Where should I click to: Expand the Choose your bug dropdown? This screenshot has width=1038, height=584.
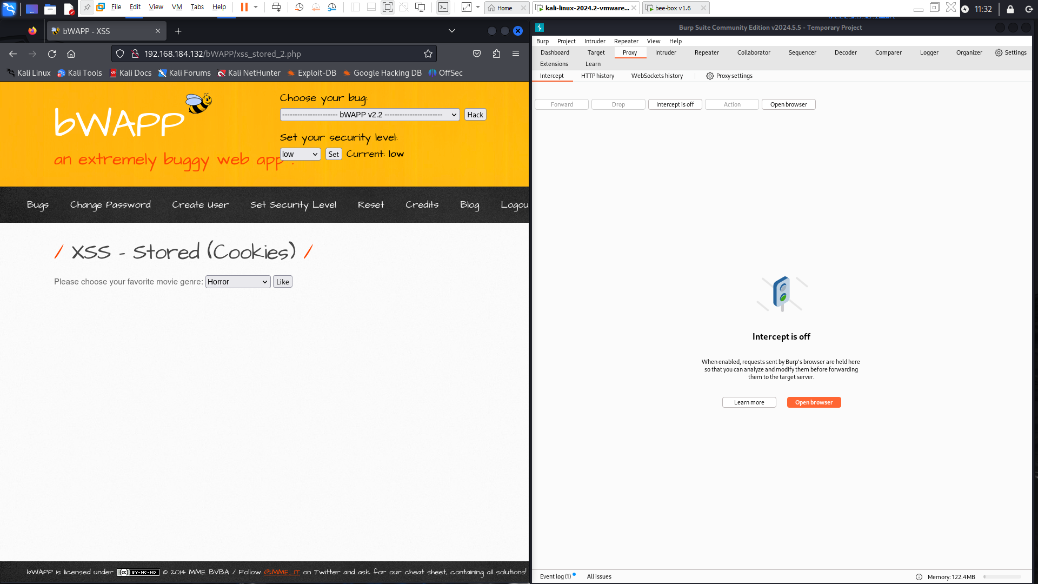pyautogui.click(x=370, y=115)
